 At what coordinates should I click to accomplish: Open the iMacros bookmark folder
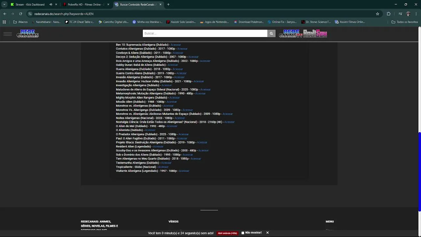tap(20, 22)
